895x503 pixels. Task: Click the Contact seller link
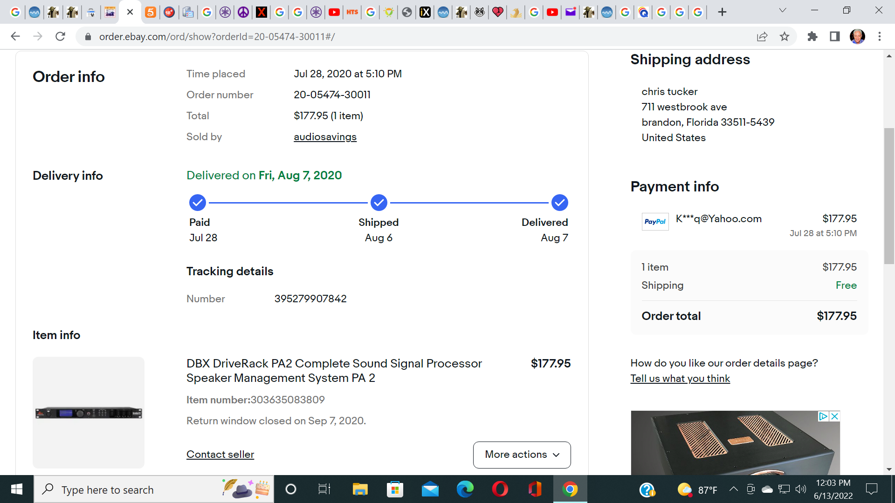click(220, 455)
